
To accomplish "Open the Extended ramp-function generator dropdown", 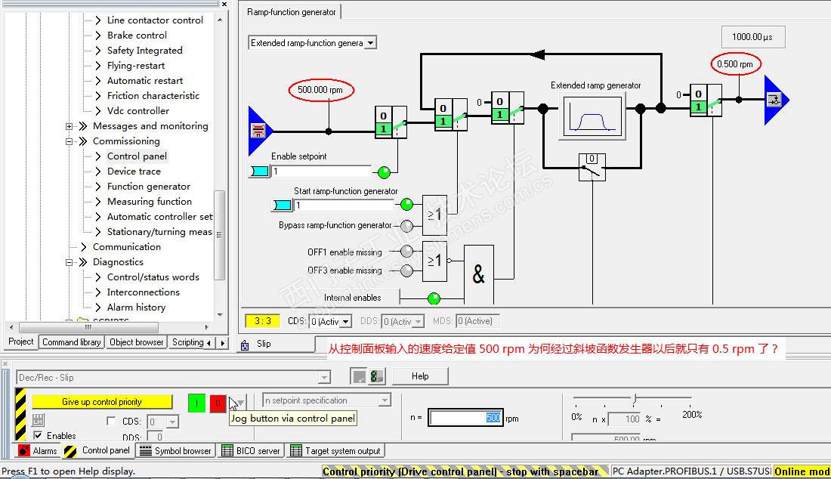I will click(370, 43).
